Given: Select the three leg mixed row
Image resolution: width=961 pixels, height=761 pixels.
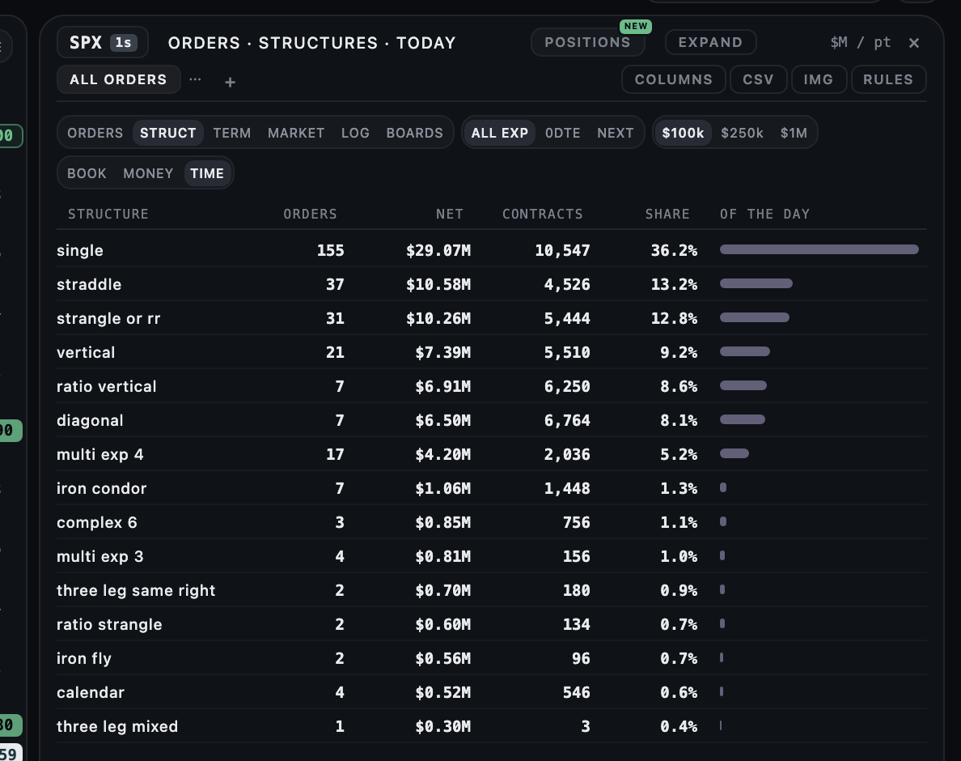Looking at the screenshot, I should [x=492, y=726].
